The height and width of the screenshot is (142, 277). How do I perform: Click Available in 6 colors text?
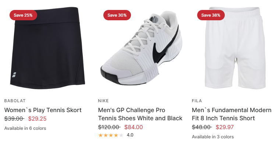click(25, 128)
